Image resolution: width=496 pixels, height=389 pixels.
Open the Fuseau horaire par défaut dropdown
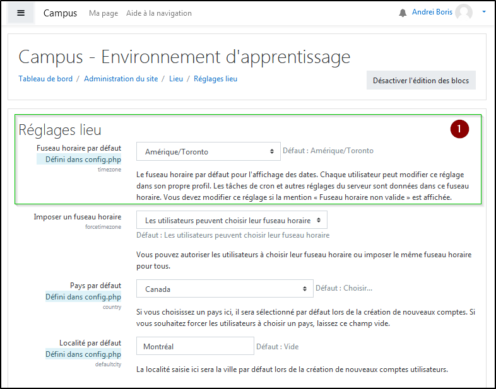tap(208, 151)
